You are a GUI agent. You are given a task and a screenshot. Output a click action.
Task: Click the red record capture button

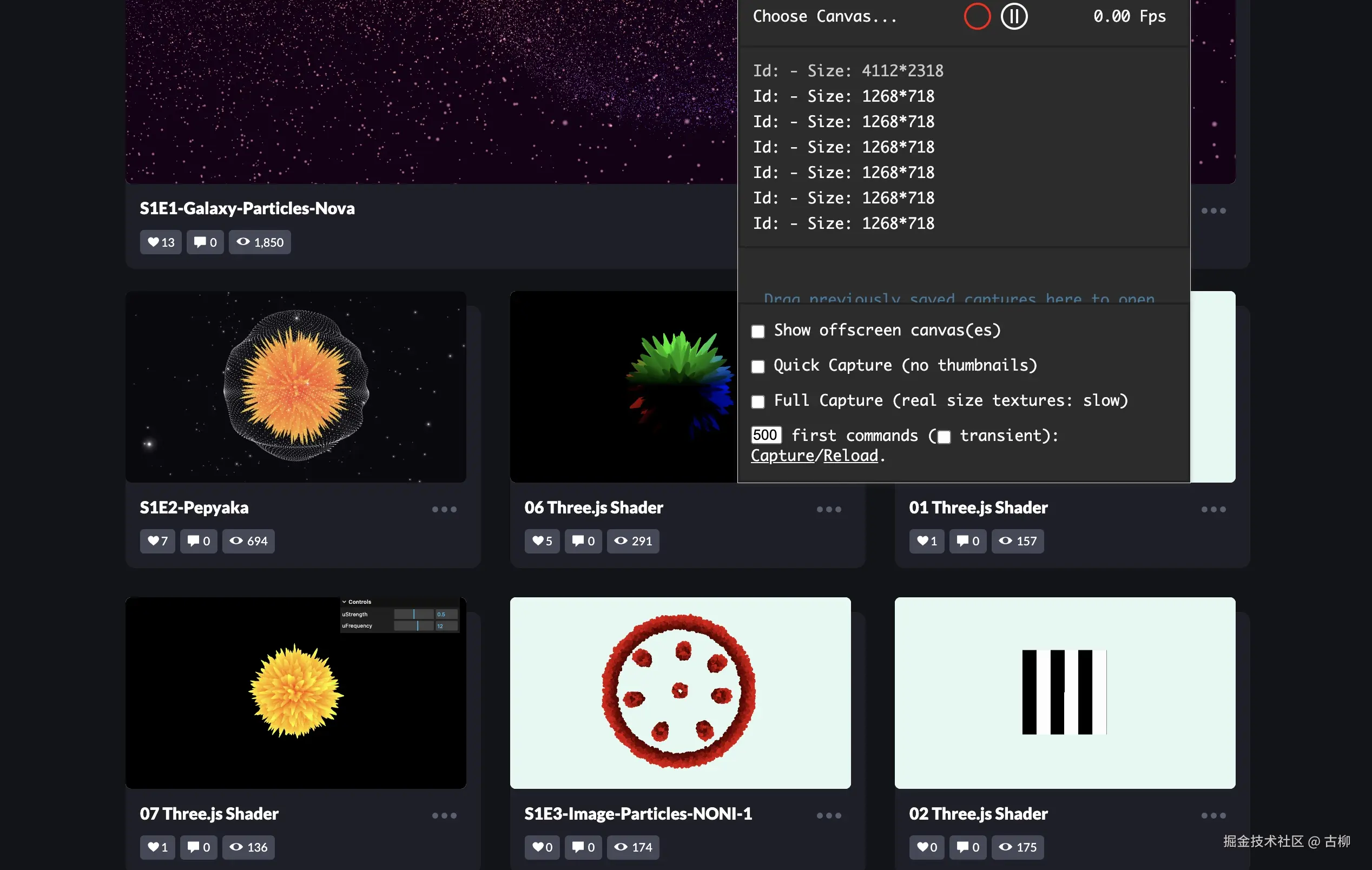click(x=977, y=16)
